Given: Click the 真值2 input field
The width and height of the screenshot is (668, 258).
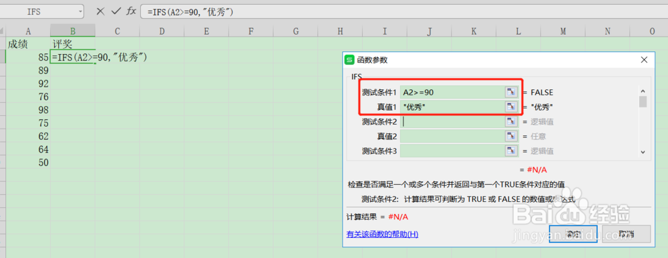Looking at the screenshot, I should click(452, 136).
